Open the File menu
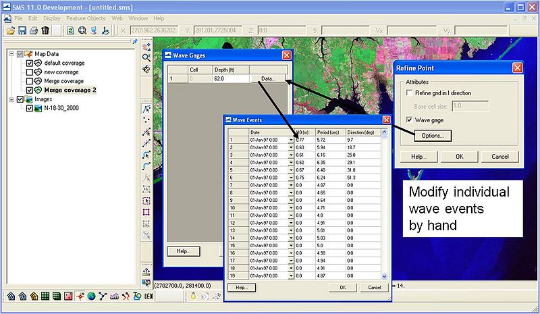Viewport: 540px width, 314px height. coord(18,18)
